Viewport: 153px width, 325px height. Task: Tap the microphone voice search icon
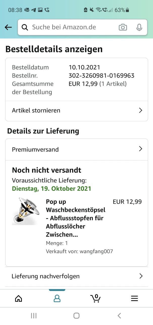pos(139,27)
